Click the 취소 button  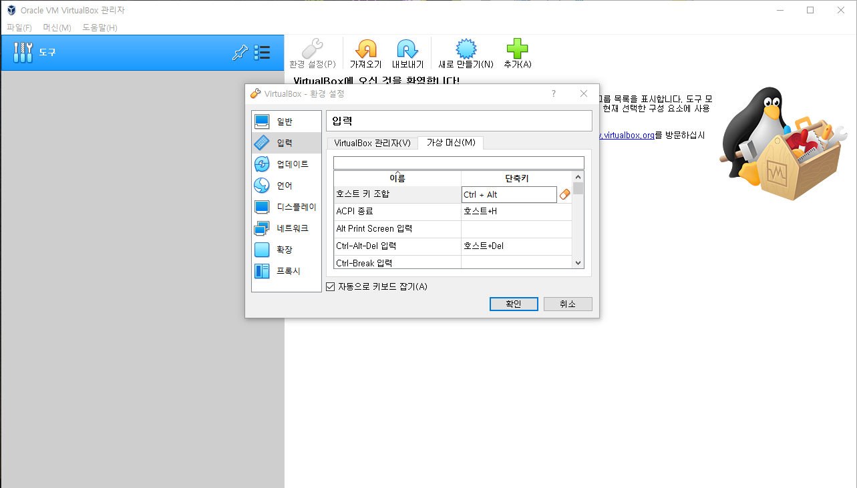coord(568,304)
